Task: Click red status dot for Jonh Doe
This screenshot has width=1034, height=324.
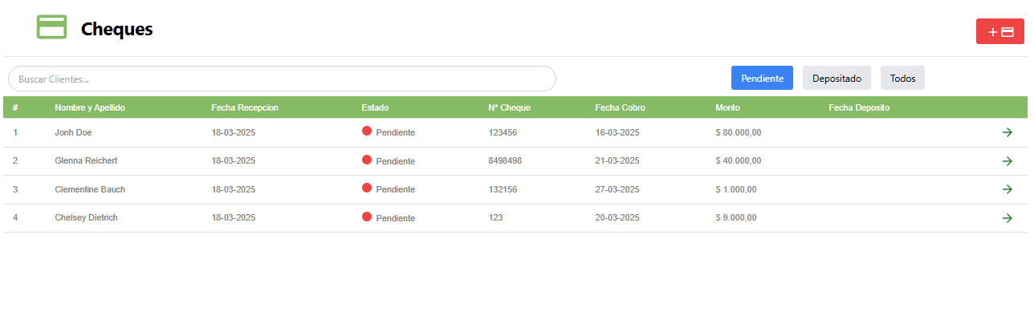Action: (x=367, y=132)
